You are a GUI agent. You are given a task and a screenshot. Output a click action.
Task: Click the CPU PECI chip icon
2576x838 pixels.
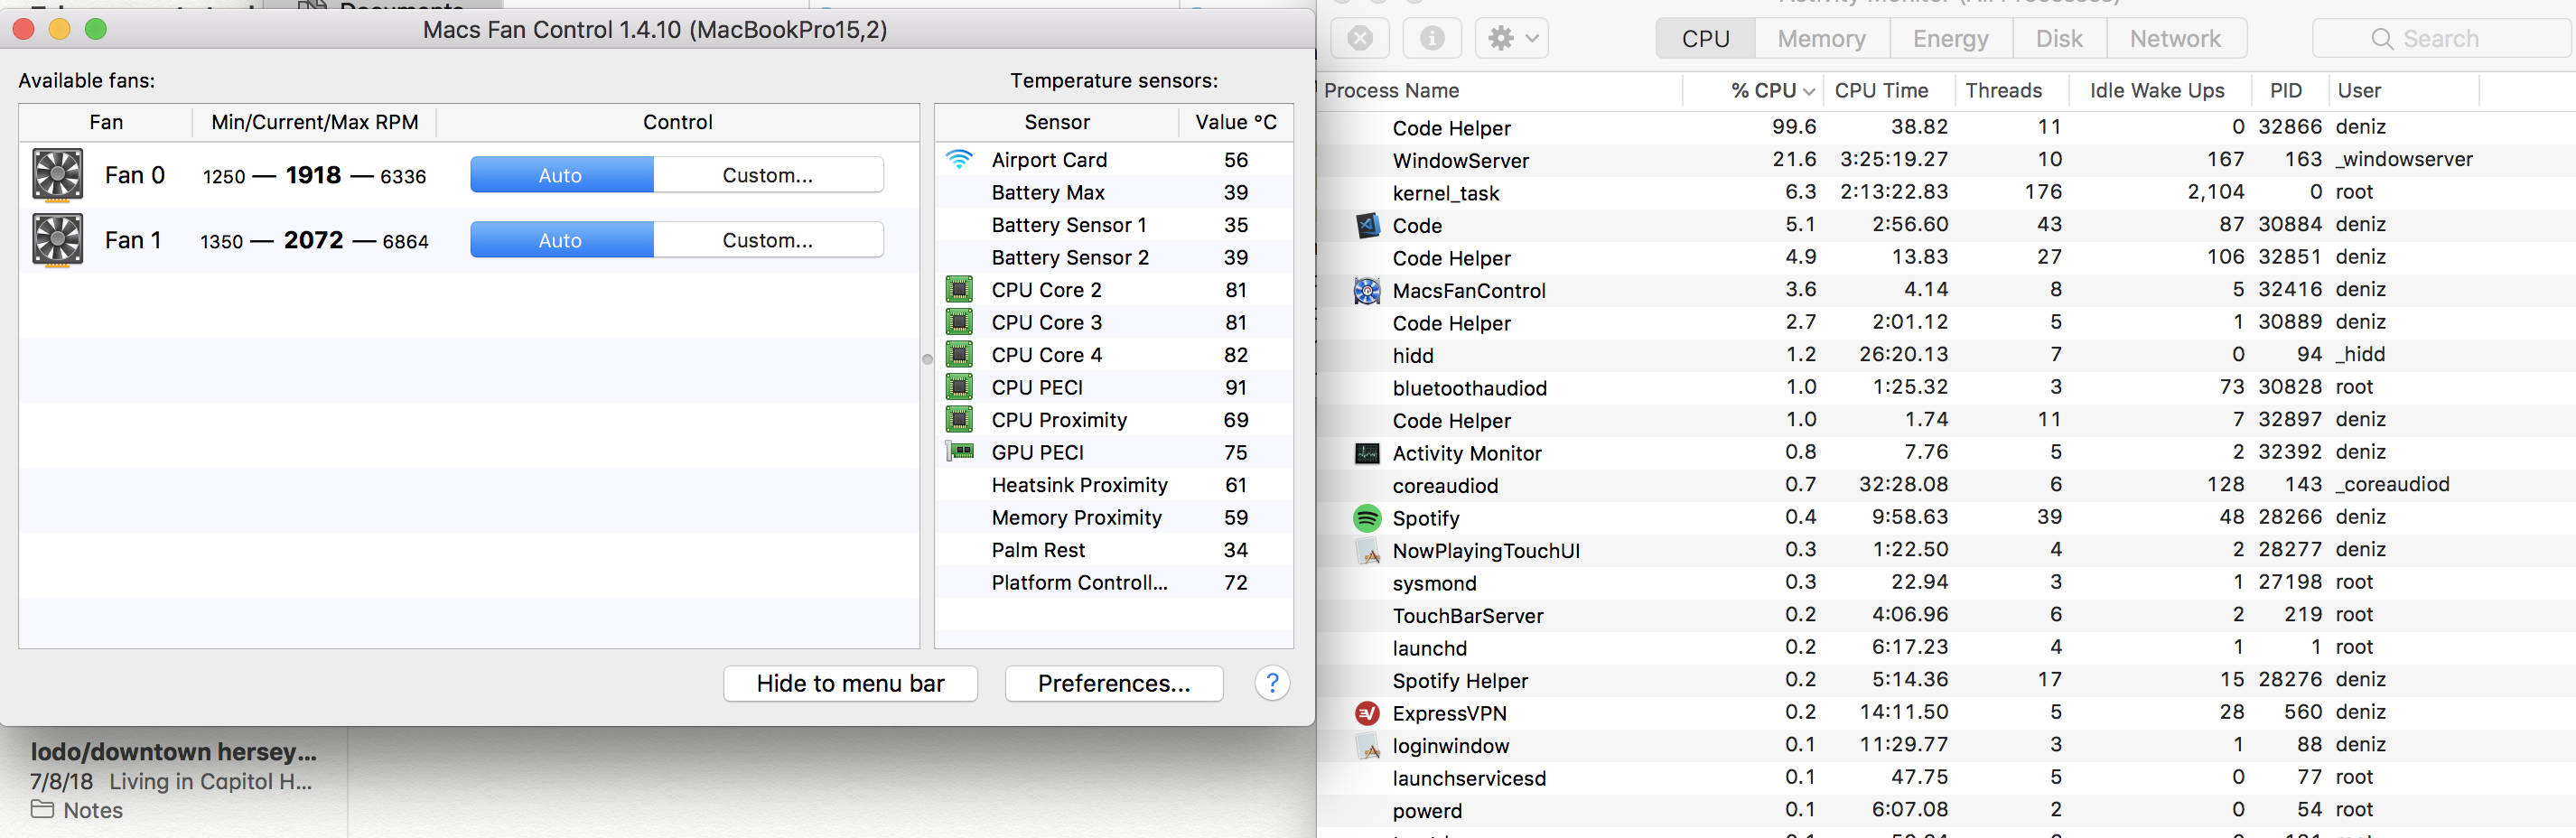click(x=960, y=387)
